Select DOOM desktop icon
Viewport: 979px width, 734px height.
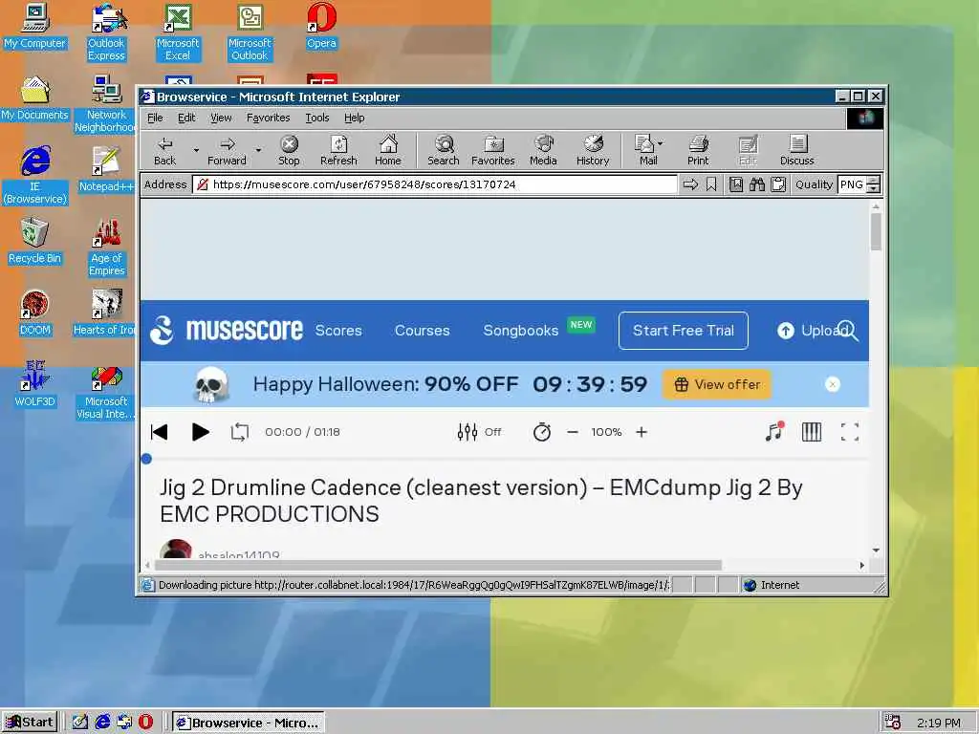[35, 313]
